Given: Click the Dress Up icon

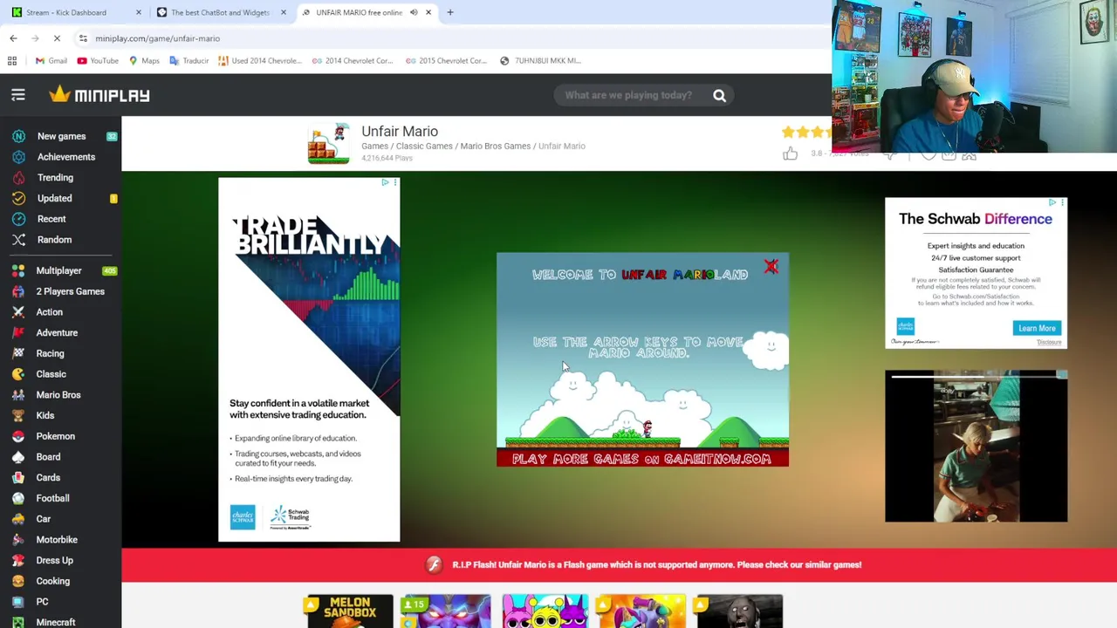Looking at the screenshot, I should click(18, 561).
